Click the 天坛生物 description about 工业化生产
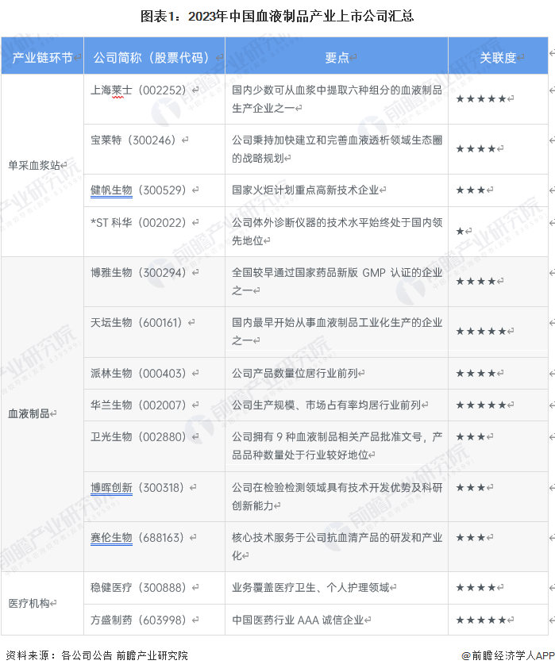Image resolution: width=555 pixels, height=672 pixels. [337, 332]
